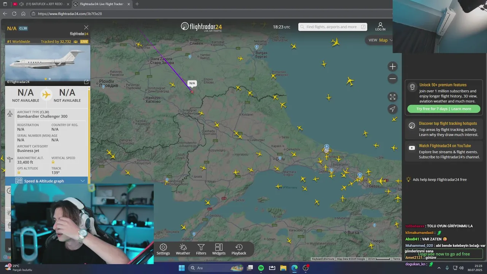Close the Flightradar24 browser tab
The width and height of the screenshot is (487, 274).
pyautogui.click(x=129, y=4)
